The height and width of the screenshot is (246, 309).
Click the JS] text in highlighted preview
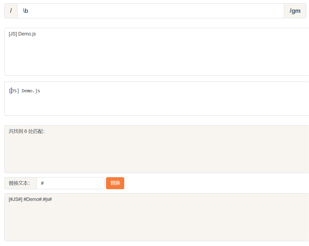pyautogui.click(x=16, y=91)
